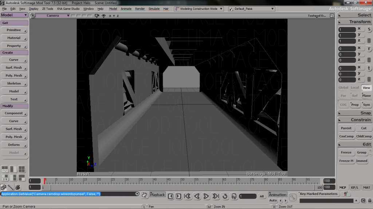The image size is (373, 209).
Task: Open the Model module dropdown
Action: click(x=14, y=15)
